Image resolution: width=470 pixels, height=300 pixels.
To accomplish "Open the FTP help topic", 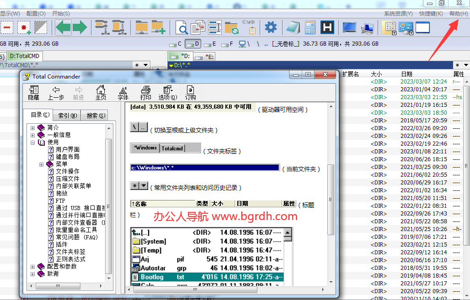I will point(60,200).
